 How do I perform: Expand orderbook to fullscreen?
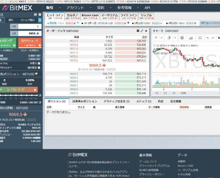[x=142, y=31]
